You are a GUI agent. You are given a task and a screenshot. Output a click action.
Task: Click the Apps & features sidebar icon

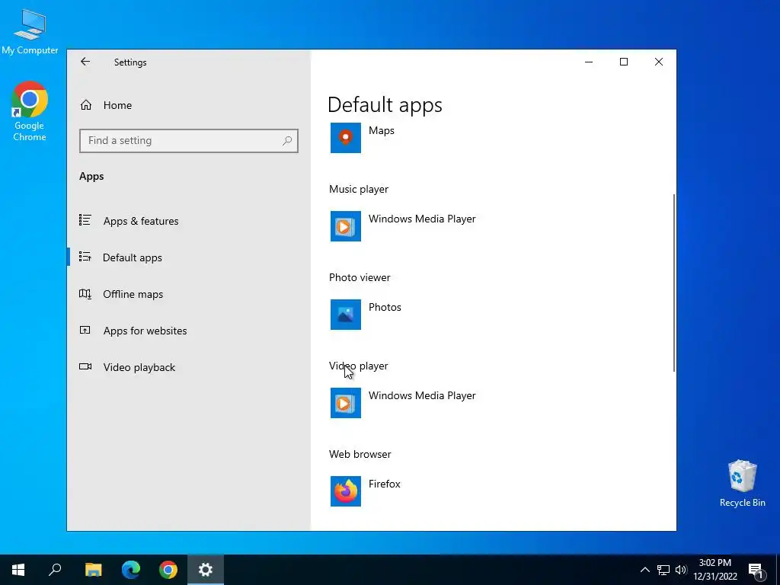(85, 220)
